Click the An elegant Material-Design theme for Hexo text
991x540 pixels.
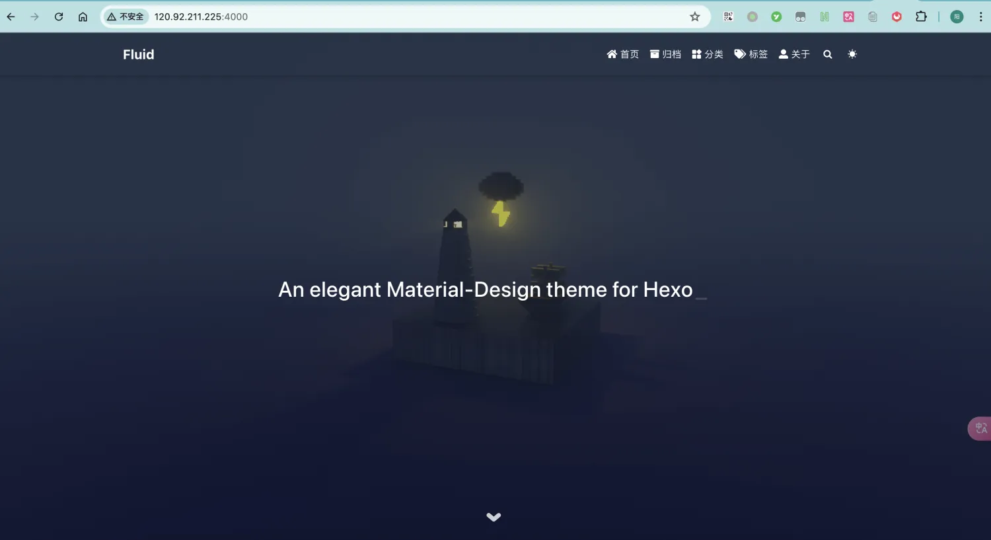click(x=486, y=289)
